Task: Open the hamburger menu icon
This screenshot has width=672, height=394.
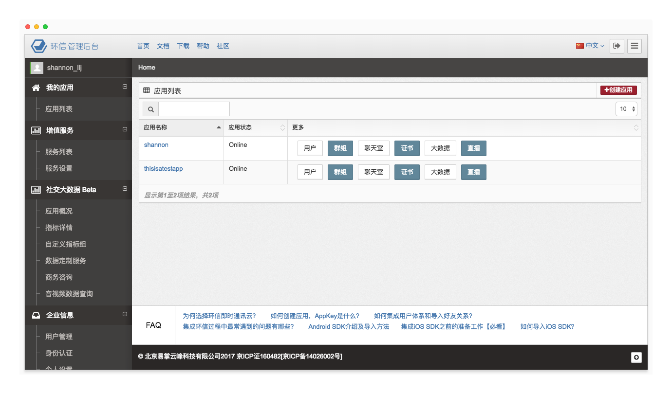Action: tap(635, 46)
